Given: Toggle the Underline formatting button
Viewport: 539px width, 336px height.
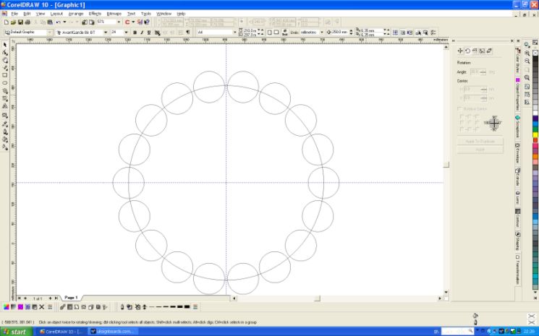Looking at the screenshot, I should (149, 33).
